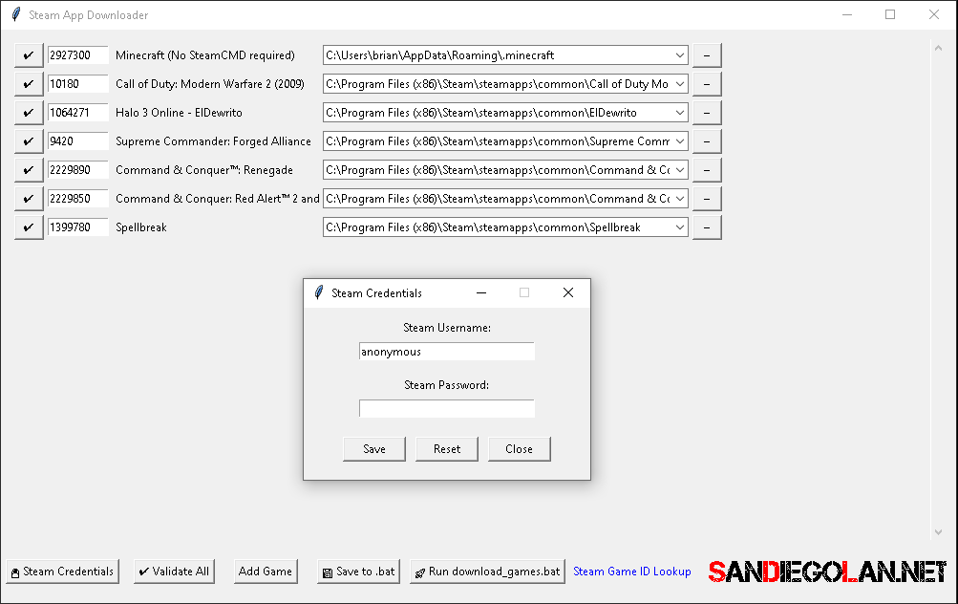This screenshot has width=958, height=604.
Task: Run the download_games.bat script
Action: pyautogui.click(x=487, y=572)
